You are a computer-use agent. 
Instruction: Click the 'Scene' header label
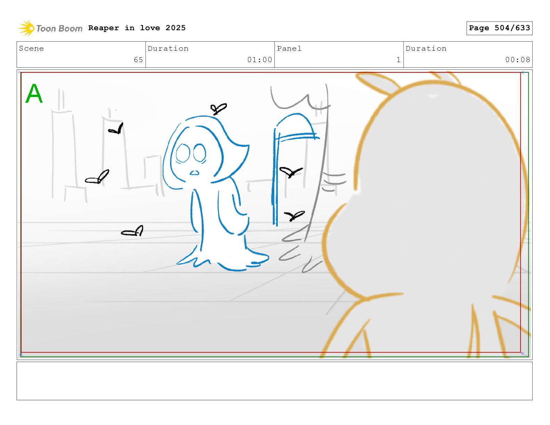coord(31,49)
